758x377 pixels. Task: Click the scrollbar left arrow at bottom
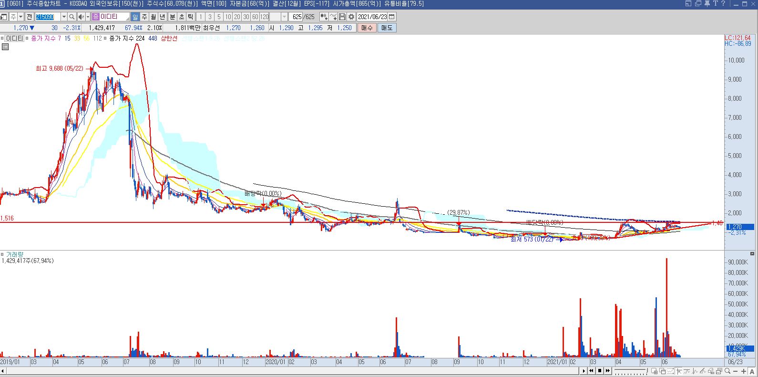coord(2,371)
